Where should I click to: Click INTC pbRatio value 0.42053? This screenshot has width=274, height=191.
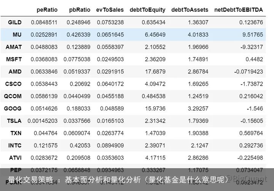pyautogui.click(x=80, y=145)
